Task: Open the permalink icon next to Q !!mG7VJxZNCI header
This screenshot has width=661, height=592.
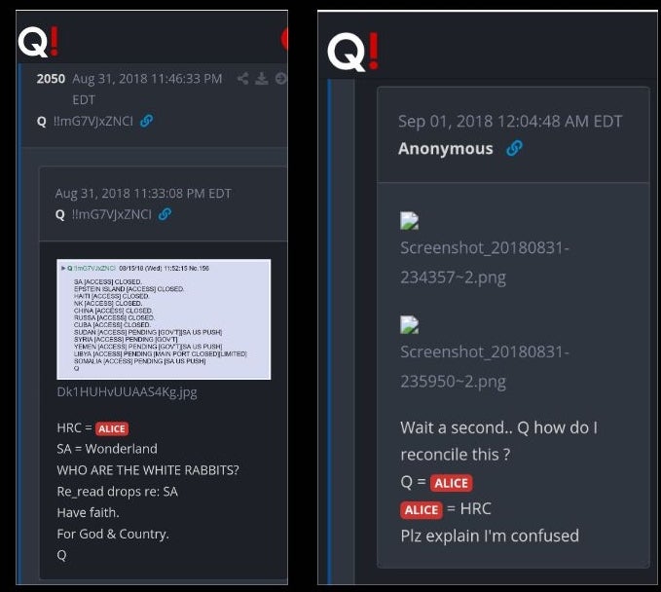Action: (x=147, y=121)
